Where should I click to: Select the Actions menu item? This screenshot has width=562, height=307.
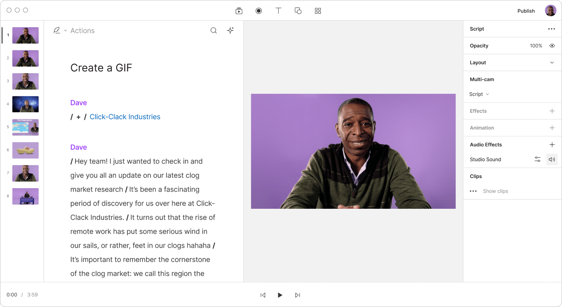tap(83, 30)
